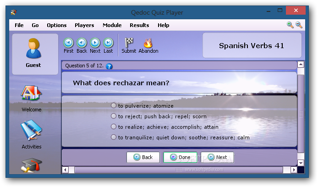
Task: Click the toolbar Back arrow icon
Action: (x=82, y=43)
